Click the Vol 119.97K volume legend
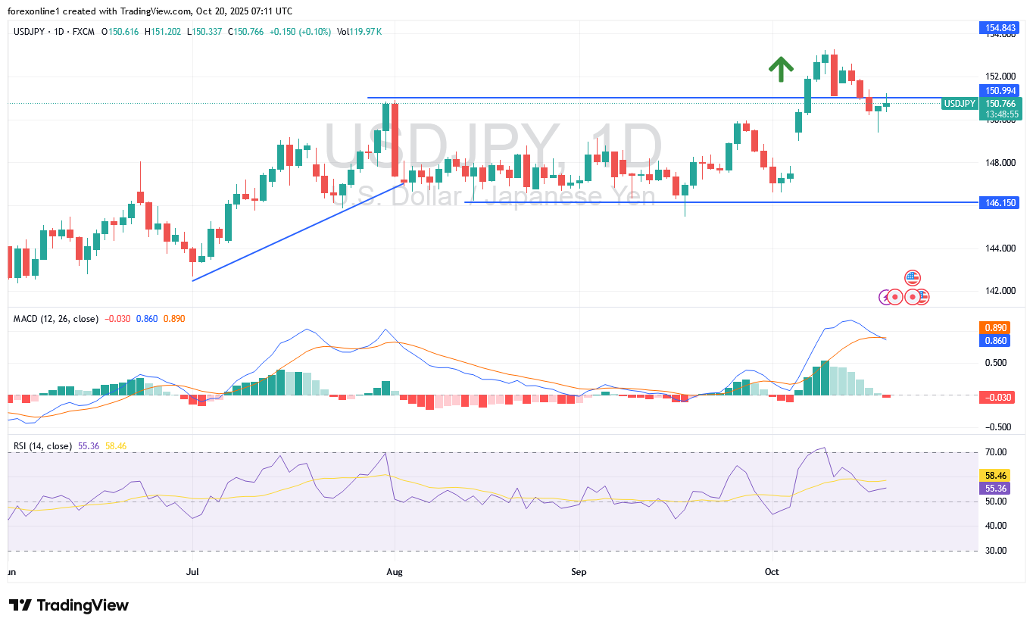Viewport: 1033px width, 628px height. pyautogui.click(x=359, y=31)
